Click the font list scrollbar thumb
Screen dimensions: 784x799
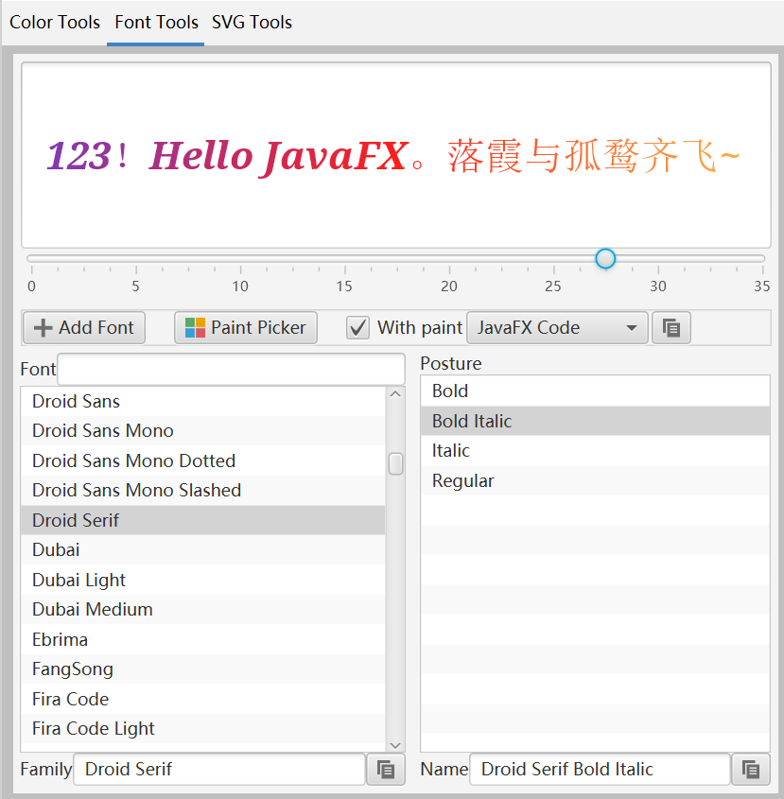395,463
